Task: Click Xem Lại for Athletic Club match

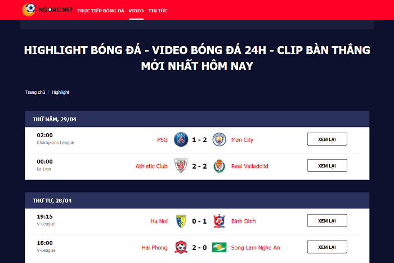Action: click(x=326, y=166)
